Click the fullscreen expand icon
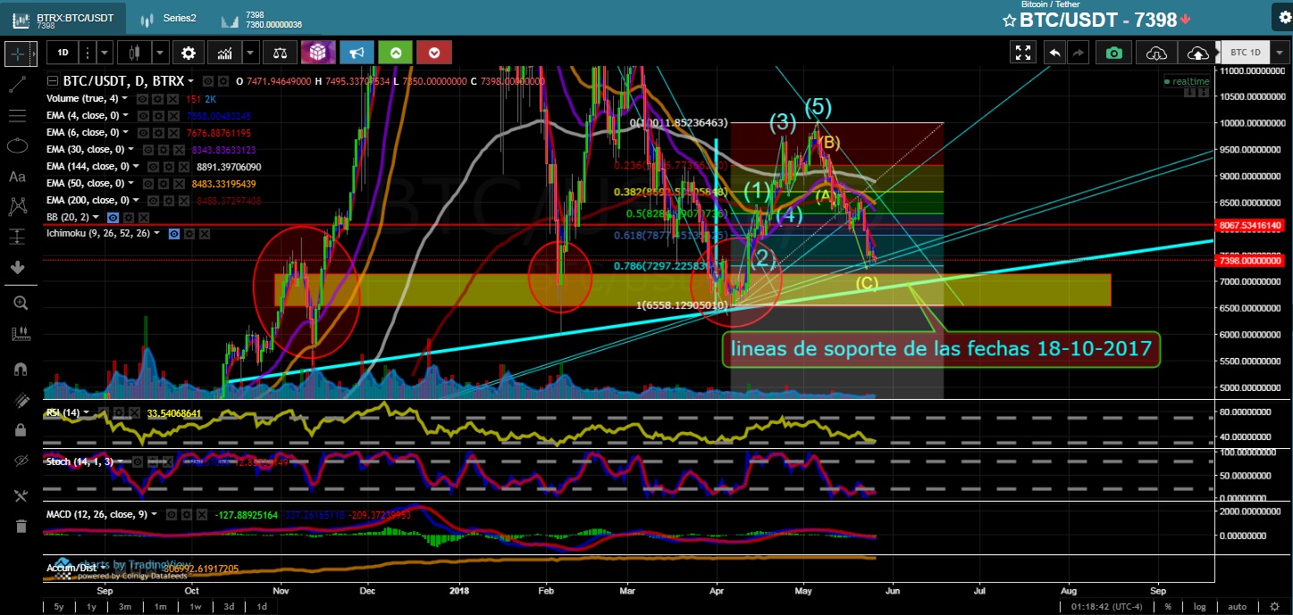1293x615 pixels. tap(1022, 53)
